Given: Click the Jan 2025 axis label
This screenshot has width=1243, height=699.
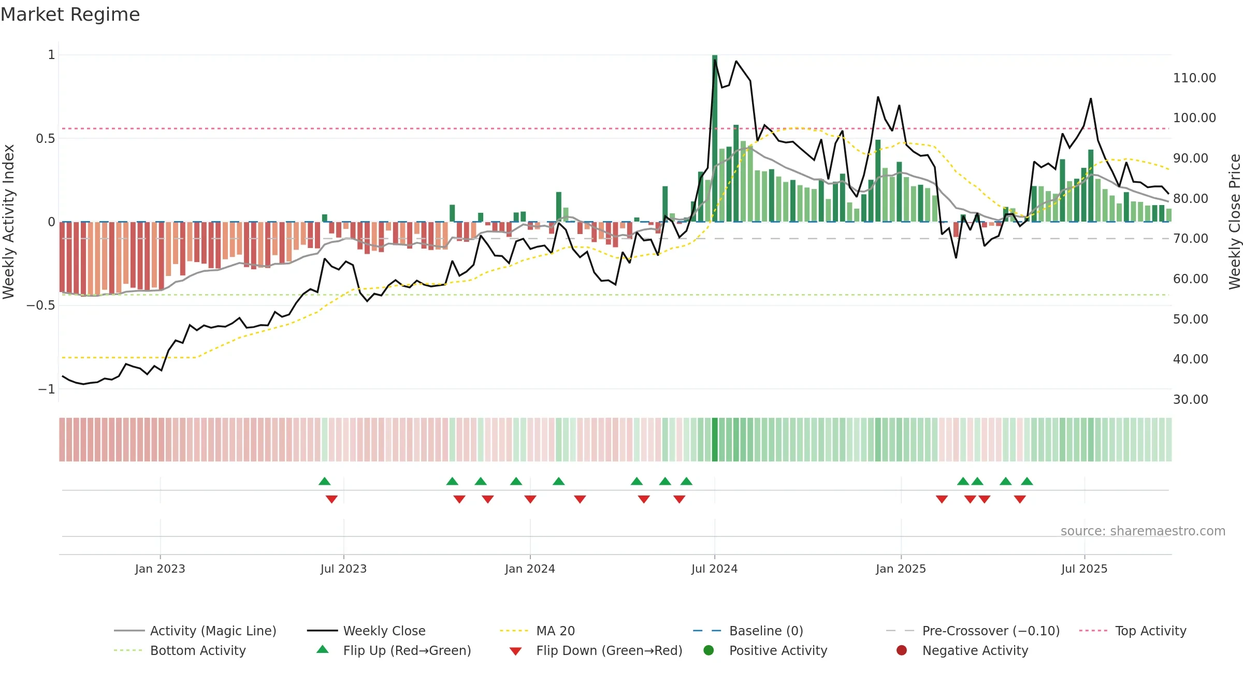Looking at the screenshot, I should coord(901,569).
